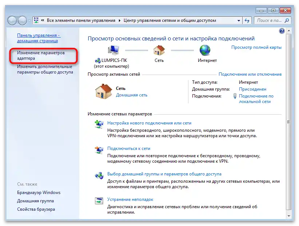Click the new connection setup icon
Screen dimensions: 299x226
tap(99, 124)
